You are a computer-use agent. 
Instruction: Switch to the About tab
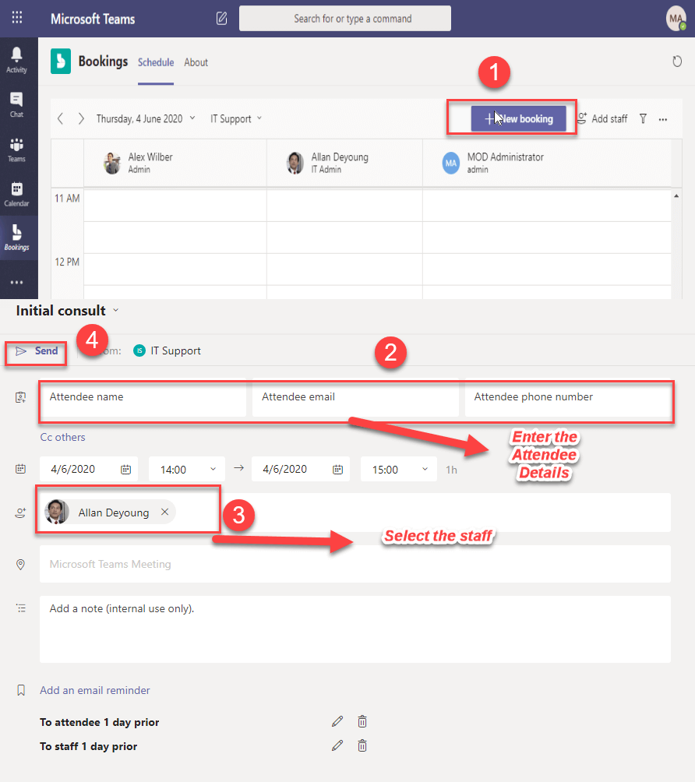pyautogui.click(x=196, y=62)
